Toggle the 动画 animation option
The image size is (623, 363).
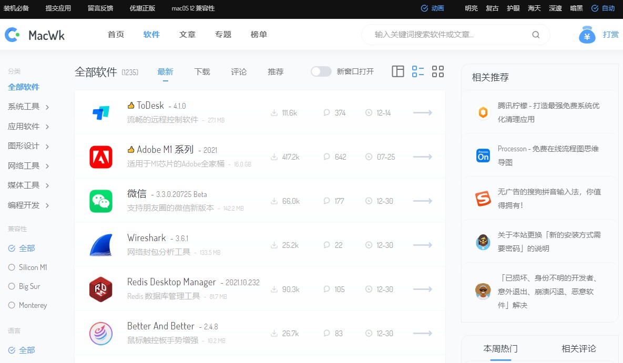click(432, 8)
